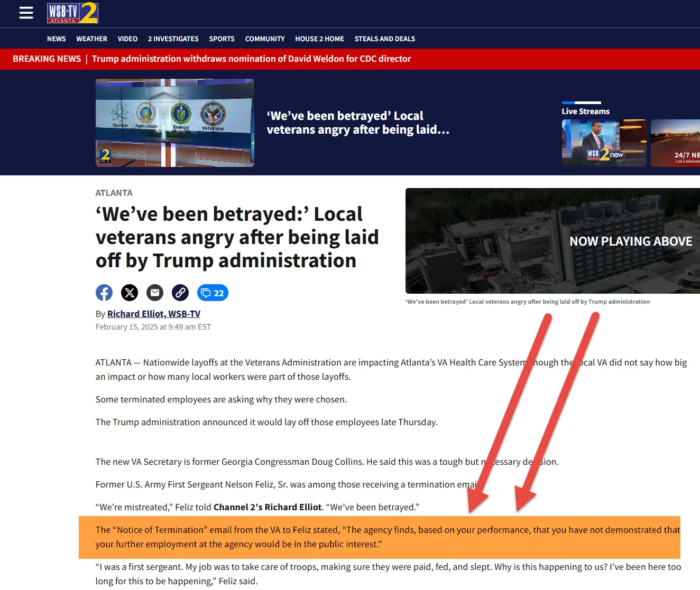This screenshot has height=590, width=700.
Task: Open the hamburger menu
Action: [x=26, y=13]
